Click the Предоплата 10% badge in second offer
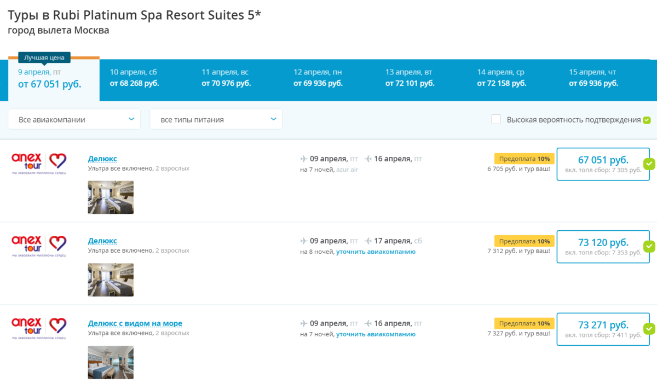Image resolution: width=657 pixels, height=384 pixels. tap(524, 241)
